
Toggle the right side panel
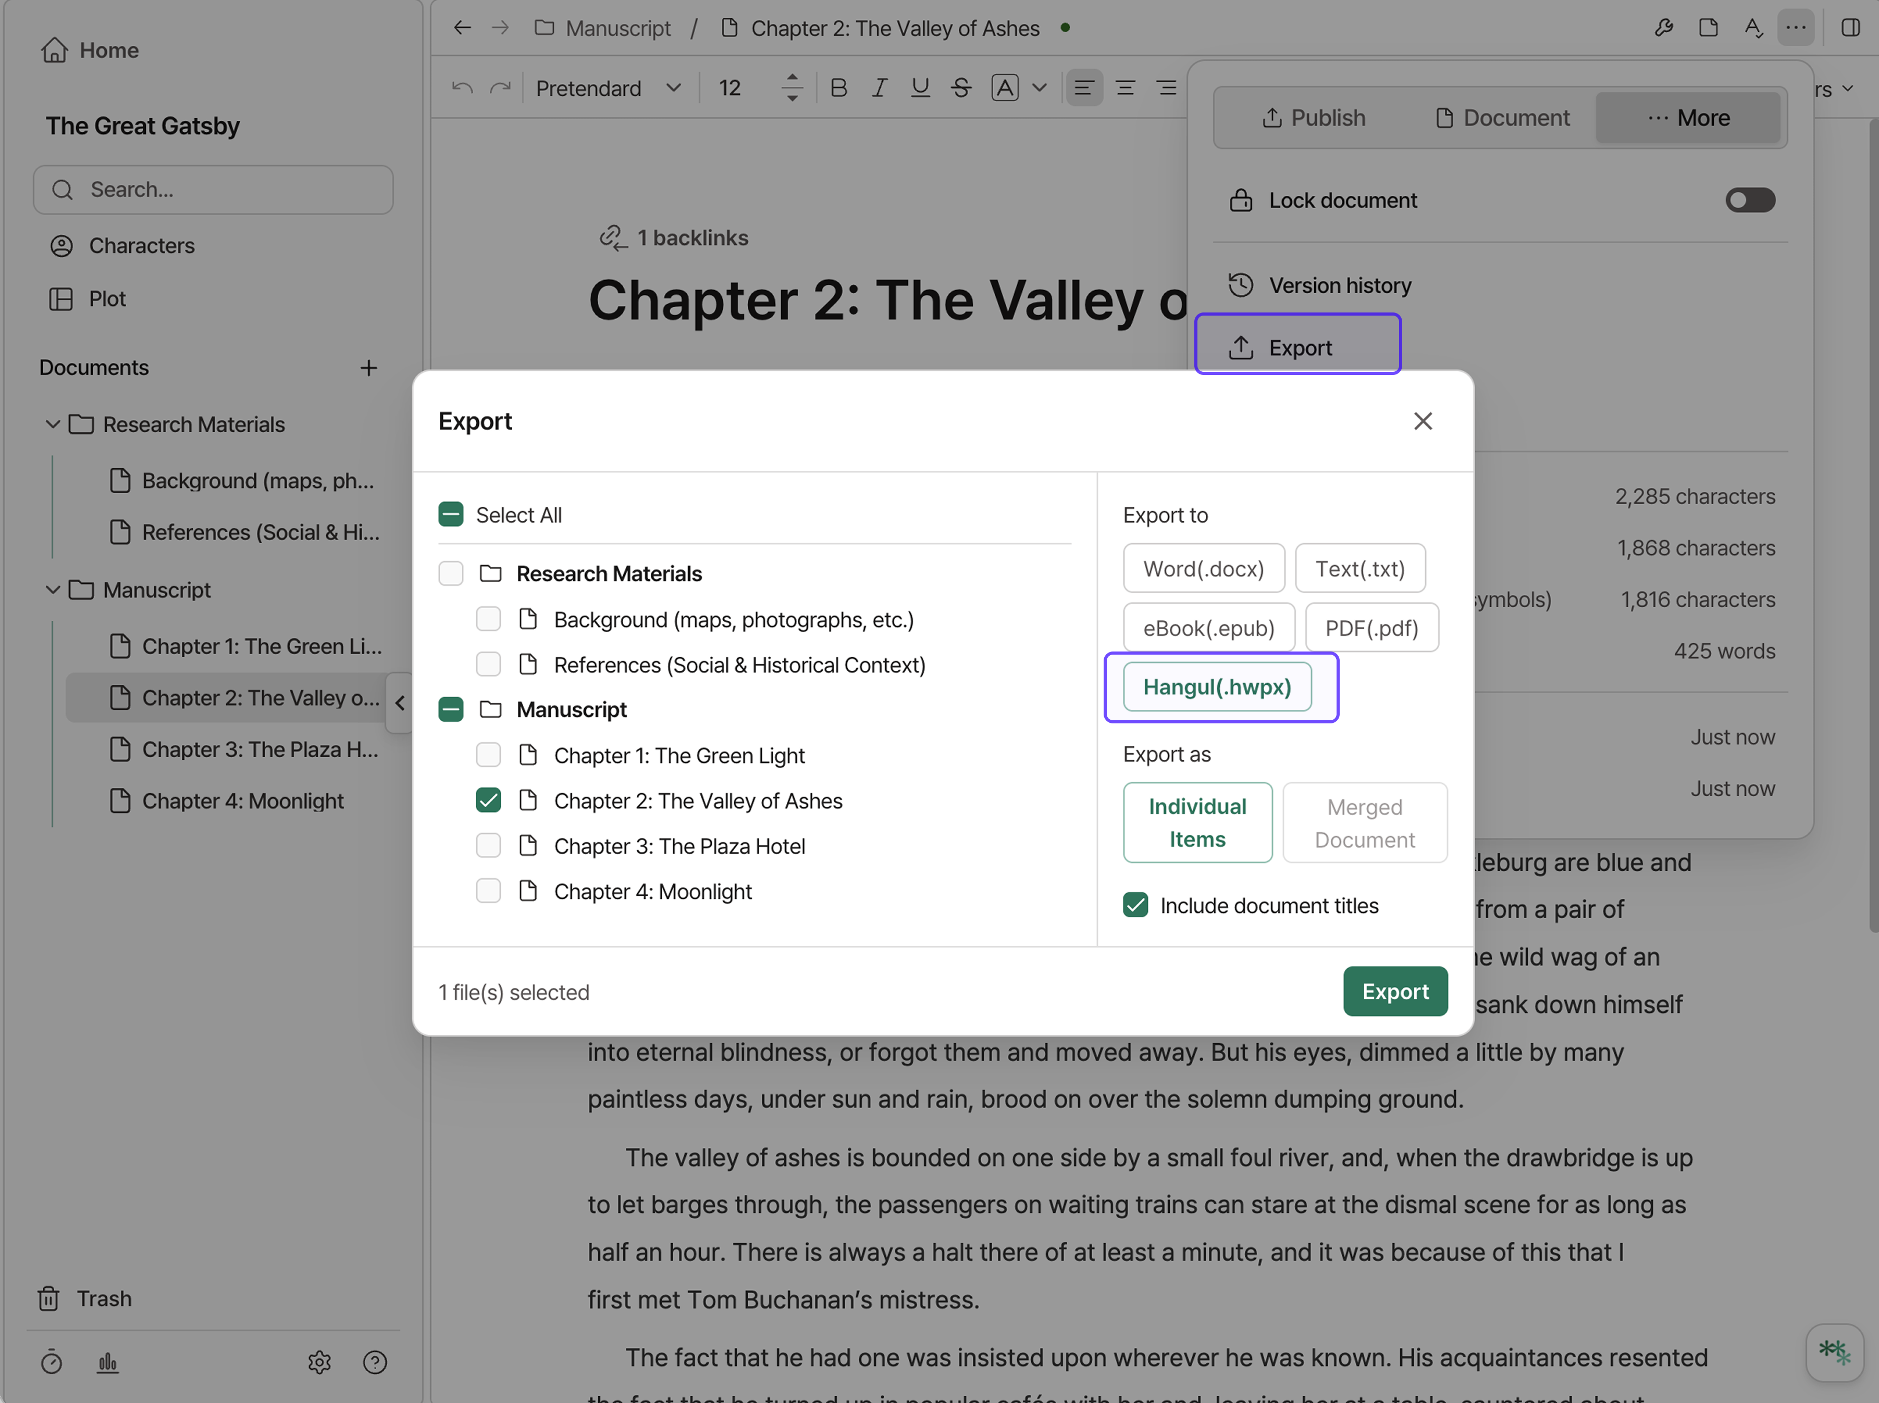pyautogui.click(x=1850, y=28)
